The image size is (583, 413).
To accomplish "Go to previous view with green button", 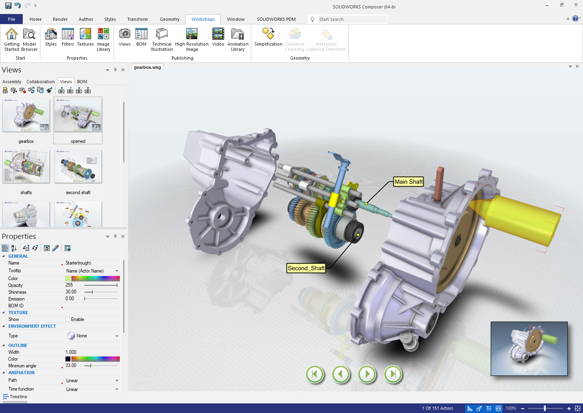I will (x=341, y=375).
